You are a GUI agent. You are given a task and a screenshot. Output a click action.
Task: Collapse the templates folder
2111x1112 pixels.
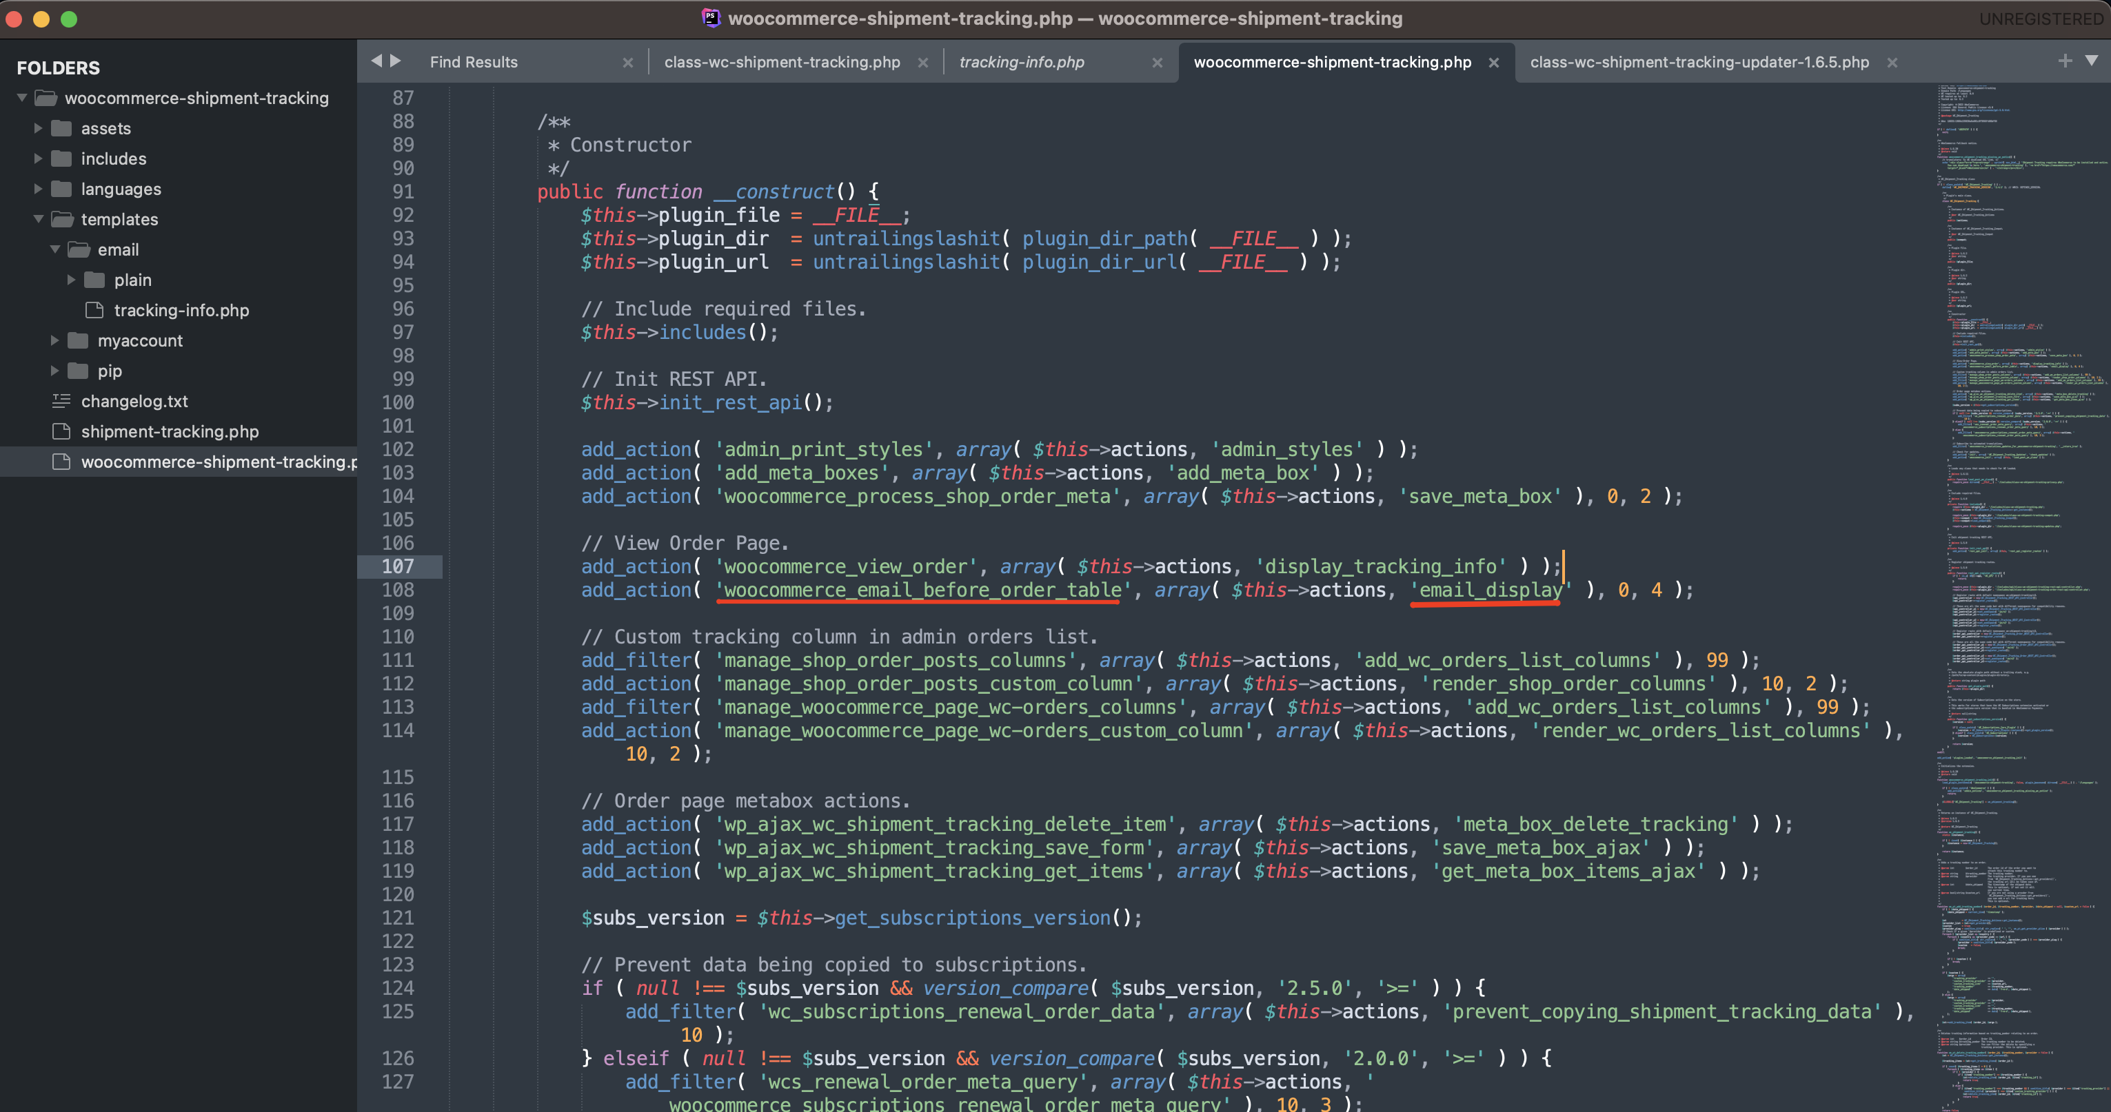[x=39, y=220]
